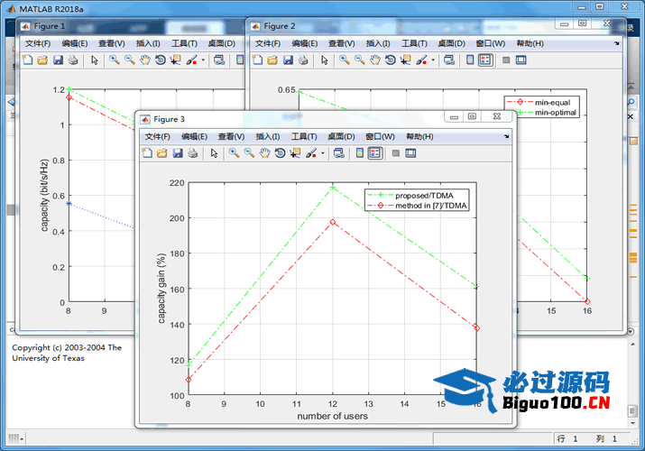This screenshot has width=645, height=451.
Task: Click Show Plot Tools button in Figure 3
Action: coord(411,153)
